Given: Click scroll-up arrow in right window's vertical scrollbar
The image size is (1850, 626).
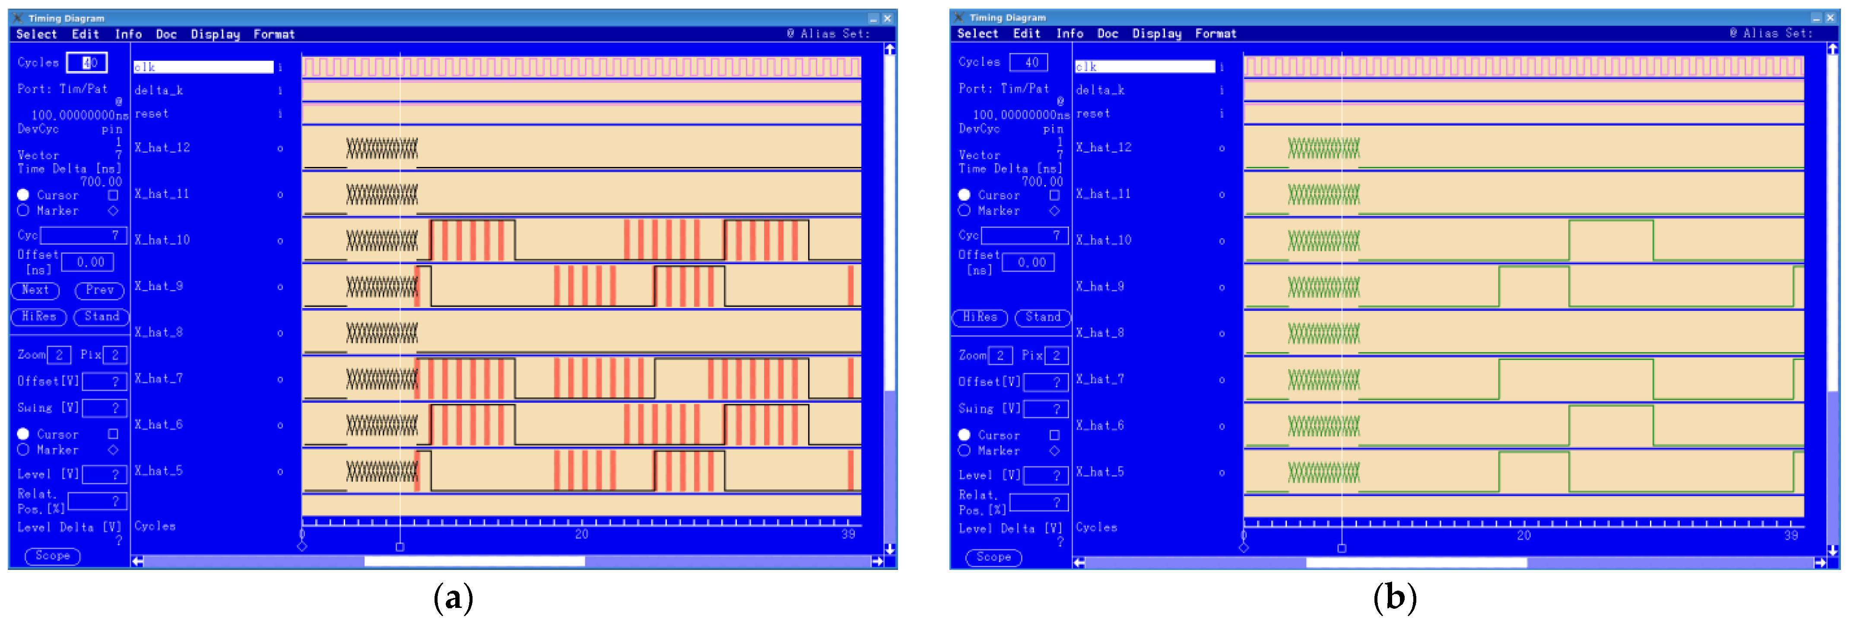Looking at the screenshot, I should click(x=1832, y=49).
